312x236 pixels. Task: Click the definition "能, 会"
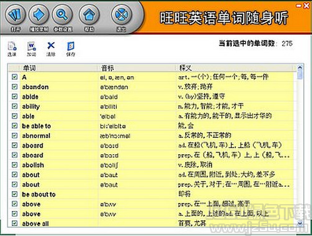186,125
